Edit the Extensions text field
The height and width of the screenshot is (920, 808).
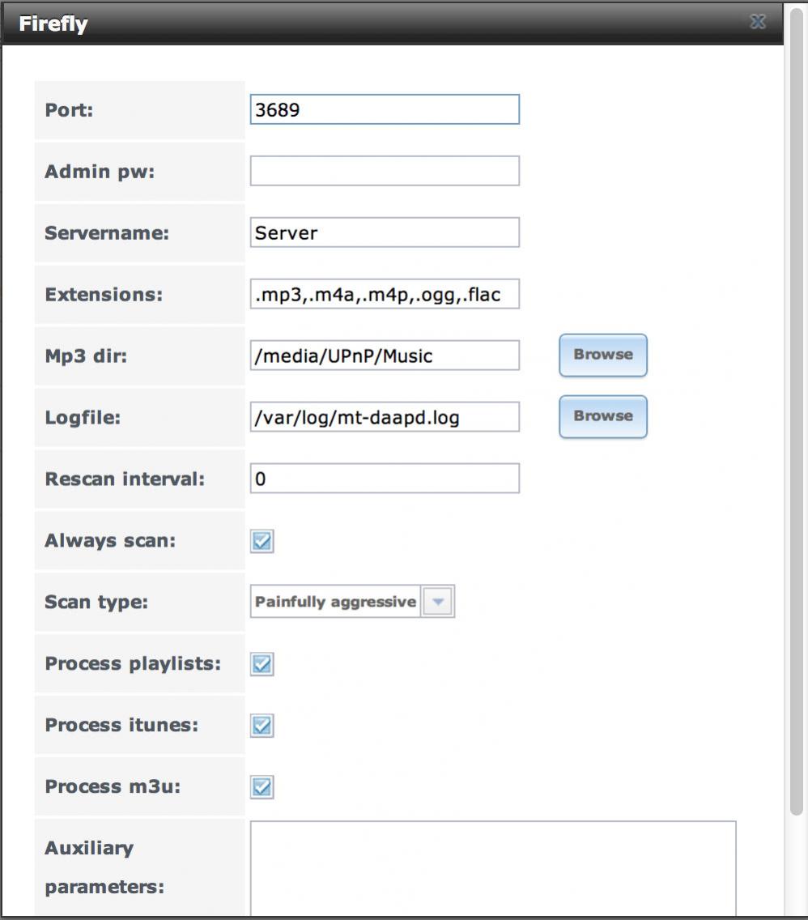pyautogui.click(x=385, y=294)
